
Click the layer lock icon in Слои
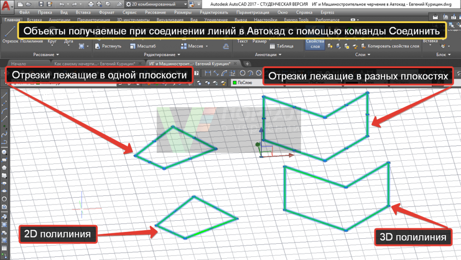(355, 46)
